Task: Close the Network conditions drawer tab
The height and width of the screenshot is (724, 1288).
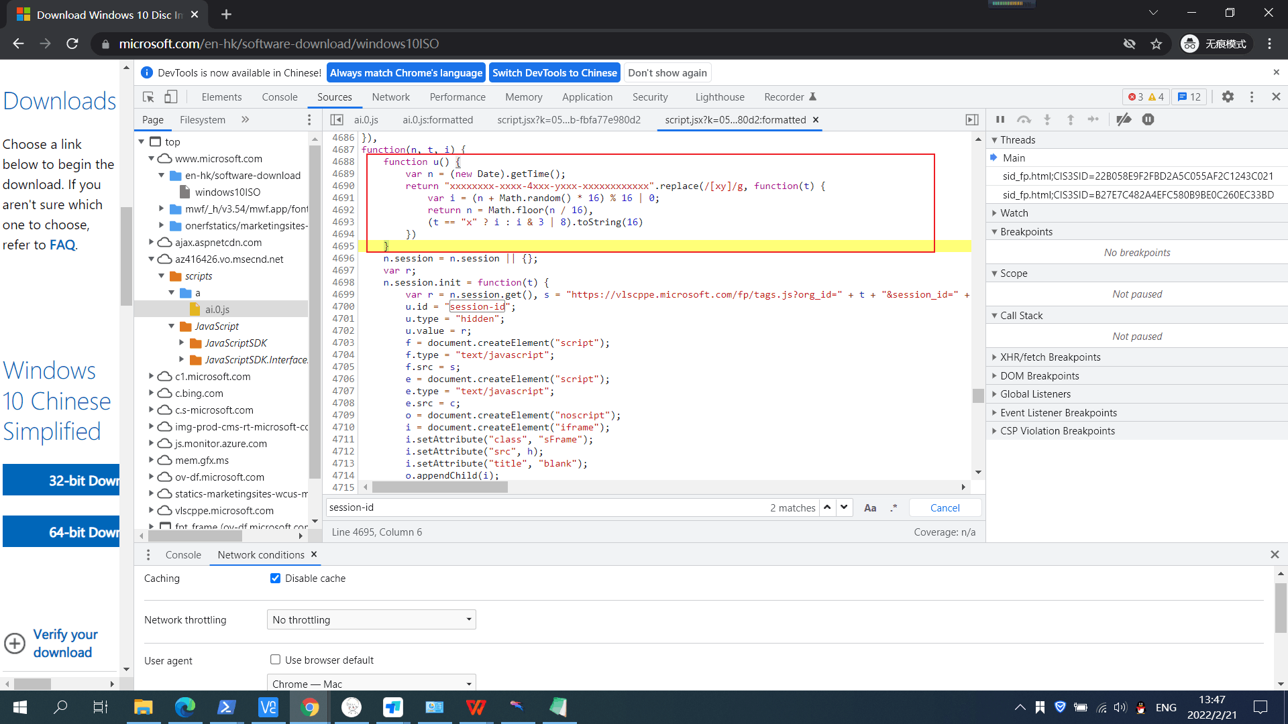Action: point(313,555)
